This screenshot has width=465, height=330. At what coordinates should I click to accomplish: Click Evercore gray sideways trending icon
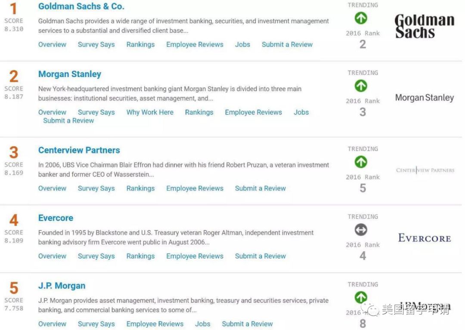pos(361,230)
